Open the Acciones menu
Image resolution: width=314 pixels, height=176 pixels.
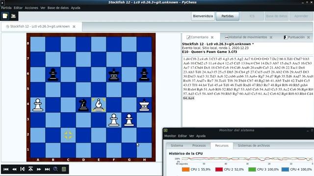31,8
